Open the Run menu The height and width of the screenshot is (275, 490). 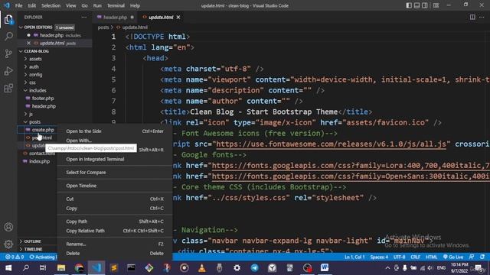(x=97, y=5)
